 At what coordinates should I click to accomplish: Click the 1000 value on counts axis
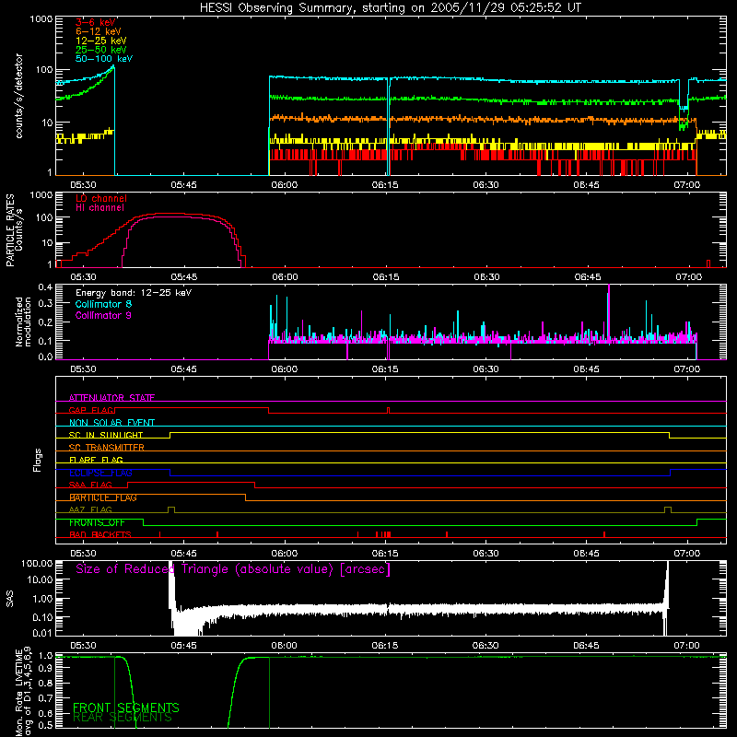(41, 19)
